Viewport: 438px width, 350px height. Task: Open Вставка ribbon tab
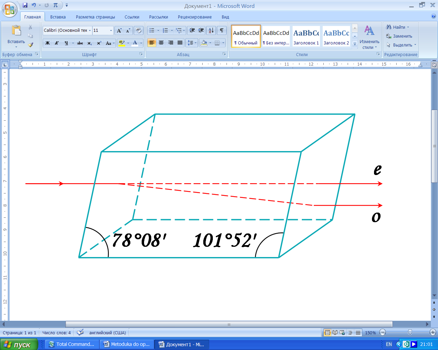pos(58,17)
